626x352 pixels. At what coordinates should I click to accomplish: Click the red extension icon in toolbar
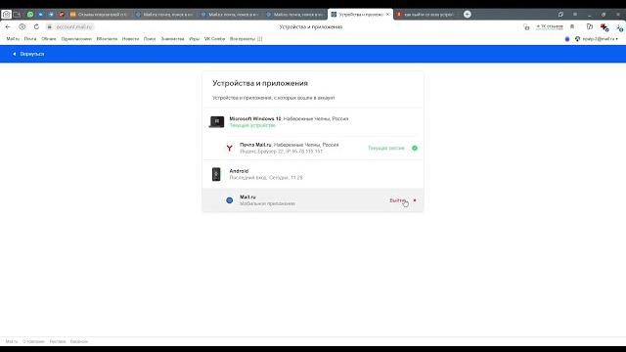(x=604, y=27)
